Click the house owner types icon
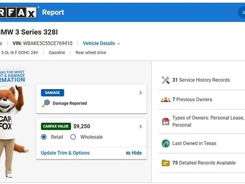 (166, 122)
